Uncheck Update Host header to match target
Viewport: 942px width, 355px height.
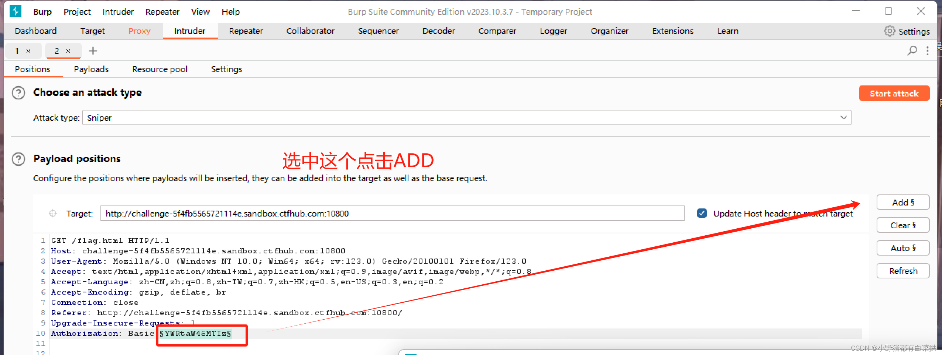point(701,213)
